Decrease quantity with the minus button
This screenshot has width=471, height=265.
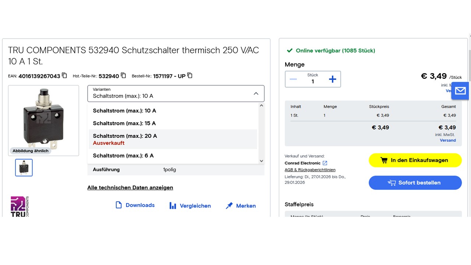coord(293,79)
